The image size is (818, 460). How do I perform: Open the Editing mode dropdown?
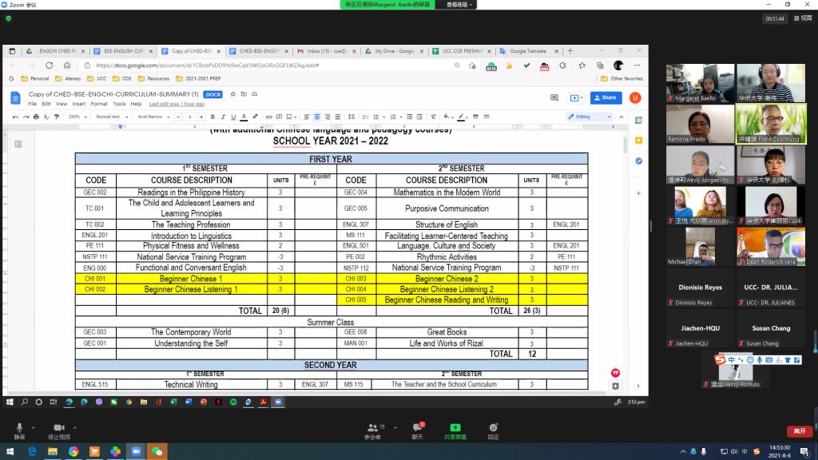coord(589,117)
